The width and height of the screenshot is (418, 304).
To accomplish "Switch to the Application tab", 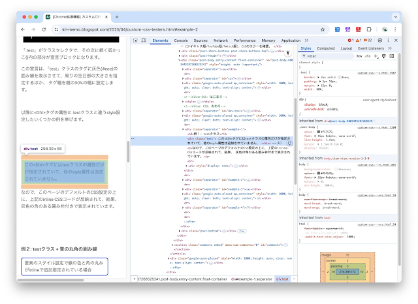I will tap(291, 40).
